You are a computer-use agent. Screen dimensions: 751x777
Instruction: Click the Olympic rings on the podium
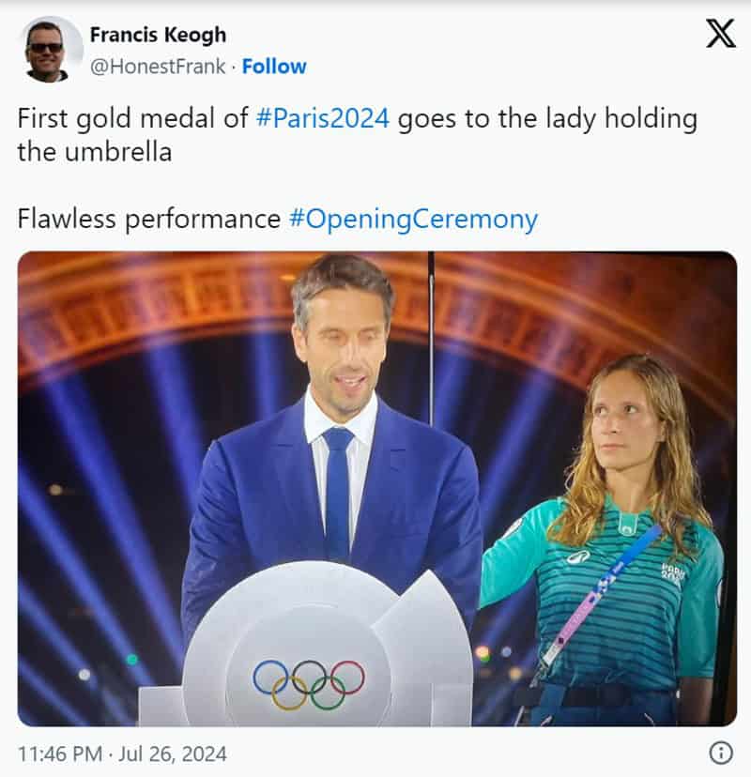pyautogui.click(x=309, y=684)
